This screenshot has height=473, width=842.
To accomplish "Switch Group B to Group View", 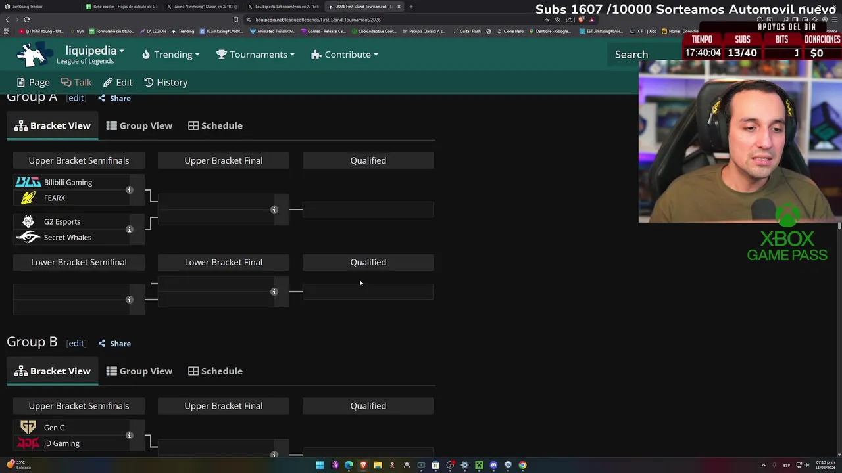I will click(x=139, y=371).
